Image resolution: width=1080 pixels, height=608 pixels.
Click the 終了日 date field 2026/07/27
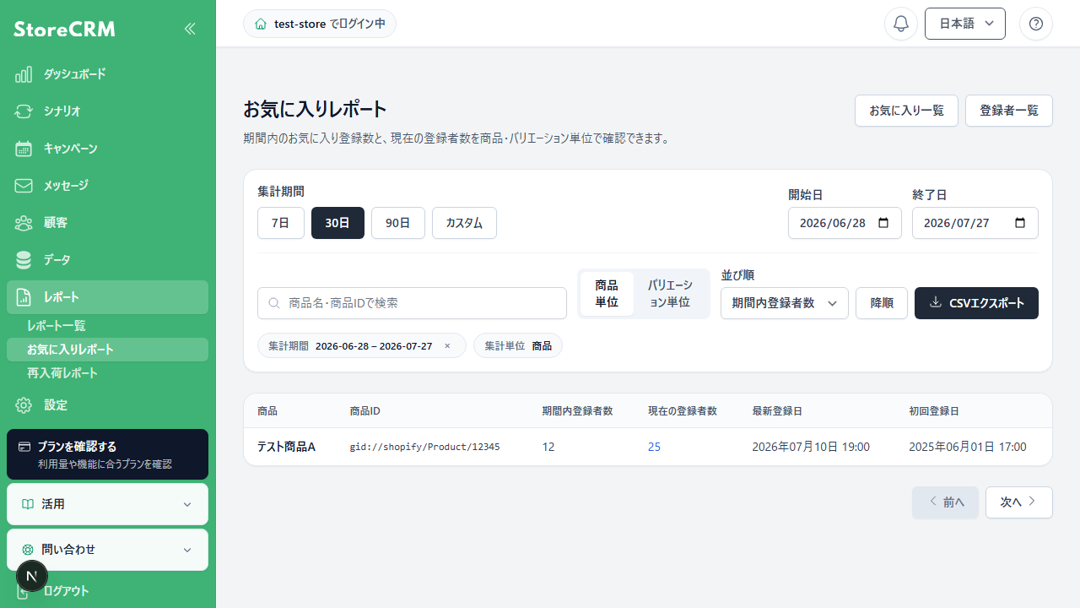point(975,223)
